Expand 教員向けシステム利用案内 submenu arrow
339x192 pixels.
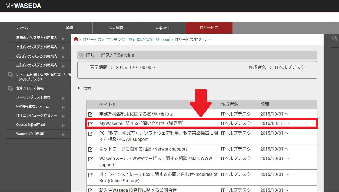(x=63, y=39)
